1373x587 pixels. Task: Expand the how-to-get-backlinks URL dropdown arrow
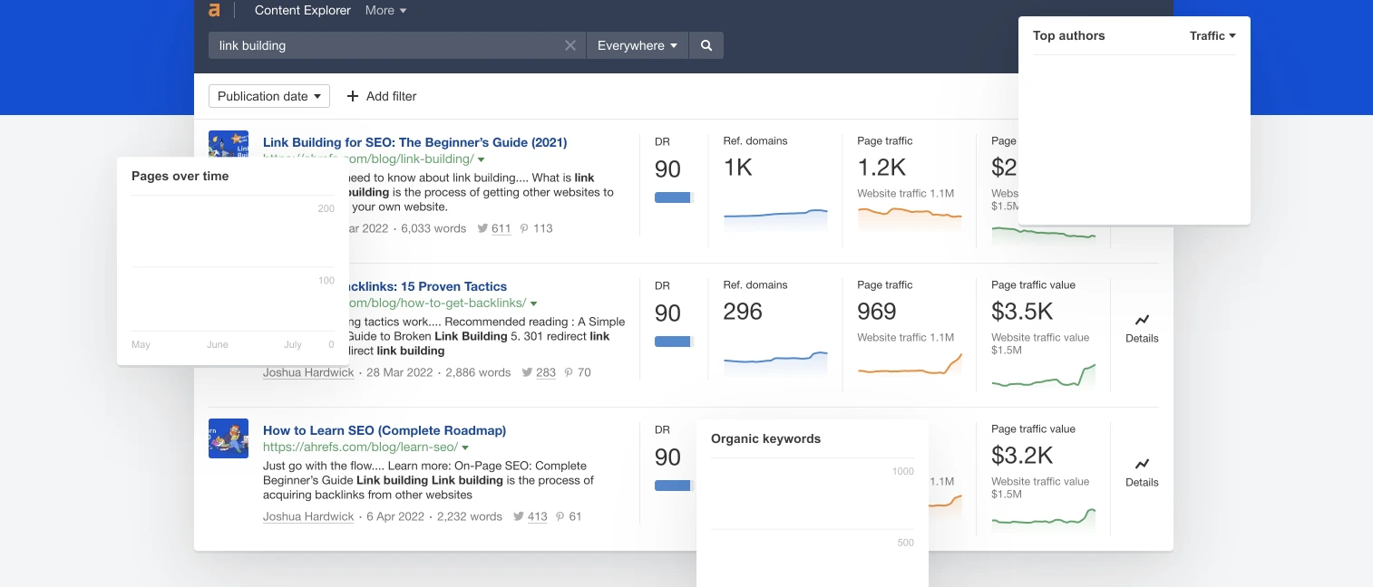(x=534, y=303)
